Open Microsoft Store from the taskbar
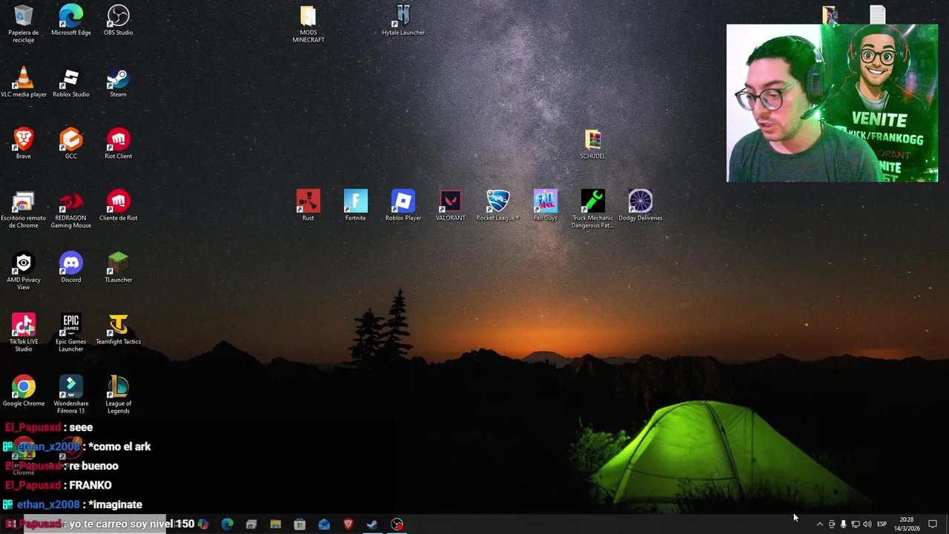The height and width of the screenshot is (534, 949). pos(300,524)
